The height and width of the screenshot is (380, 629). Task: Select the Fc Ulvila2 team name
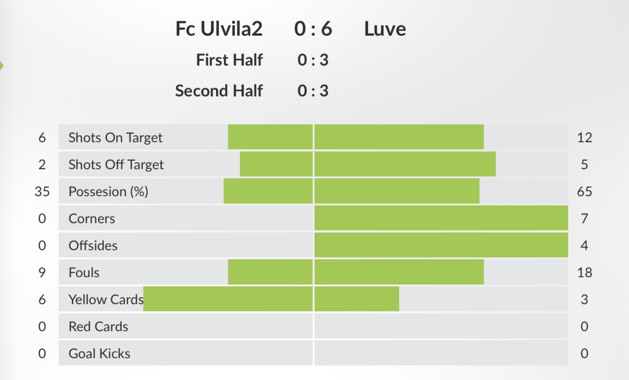coord(219,29)
